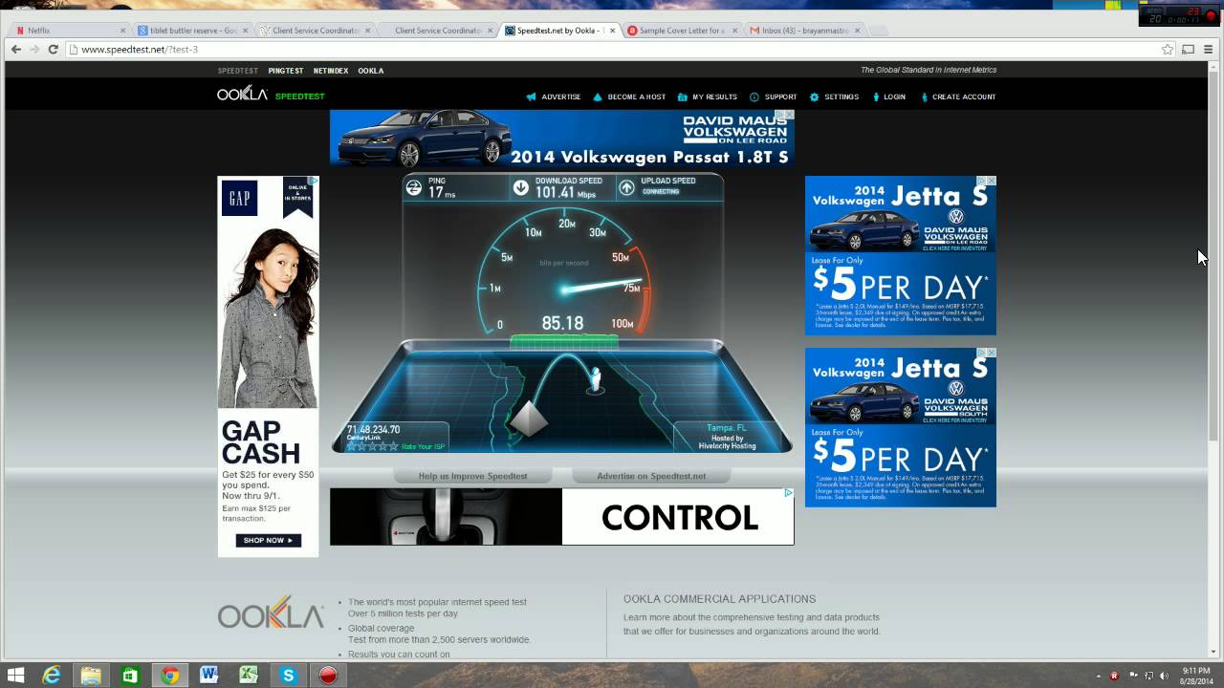The image size is (1224, 688).
Task: Click the Ookla logo in page footer
Action: (x=271, y=613)
